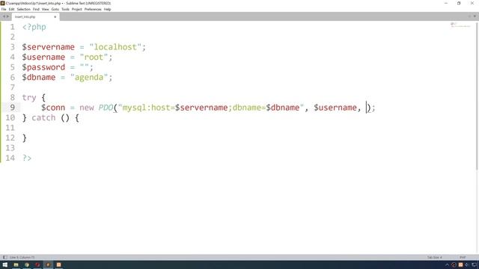Open File Explorer from the taskbar
This screenshot has height=269, width=479.
[x=16, y=265]
